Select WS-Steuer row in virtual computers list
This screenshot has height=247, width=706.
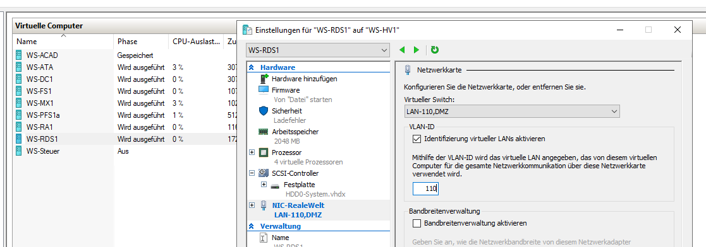pyautogui.click(x=125, y=151)
